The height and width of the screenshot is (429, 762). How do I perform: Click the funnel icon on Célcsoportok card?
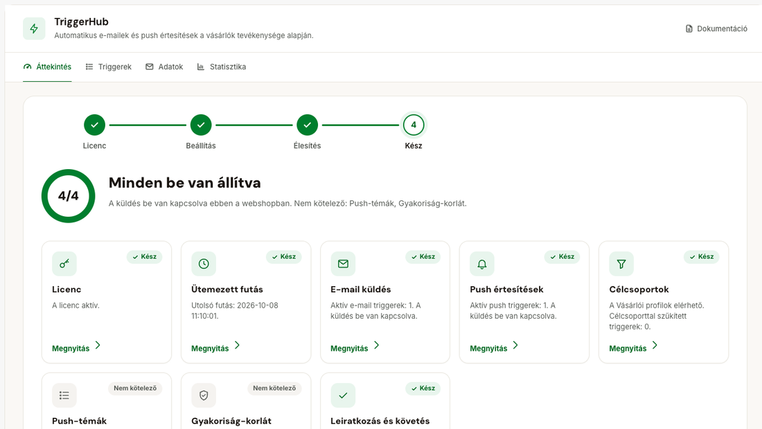point(621,263)
